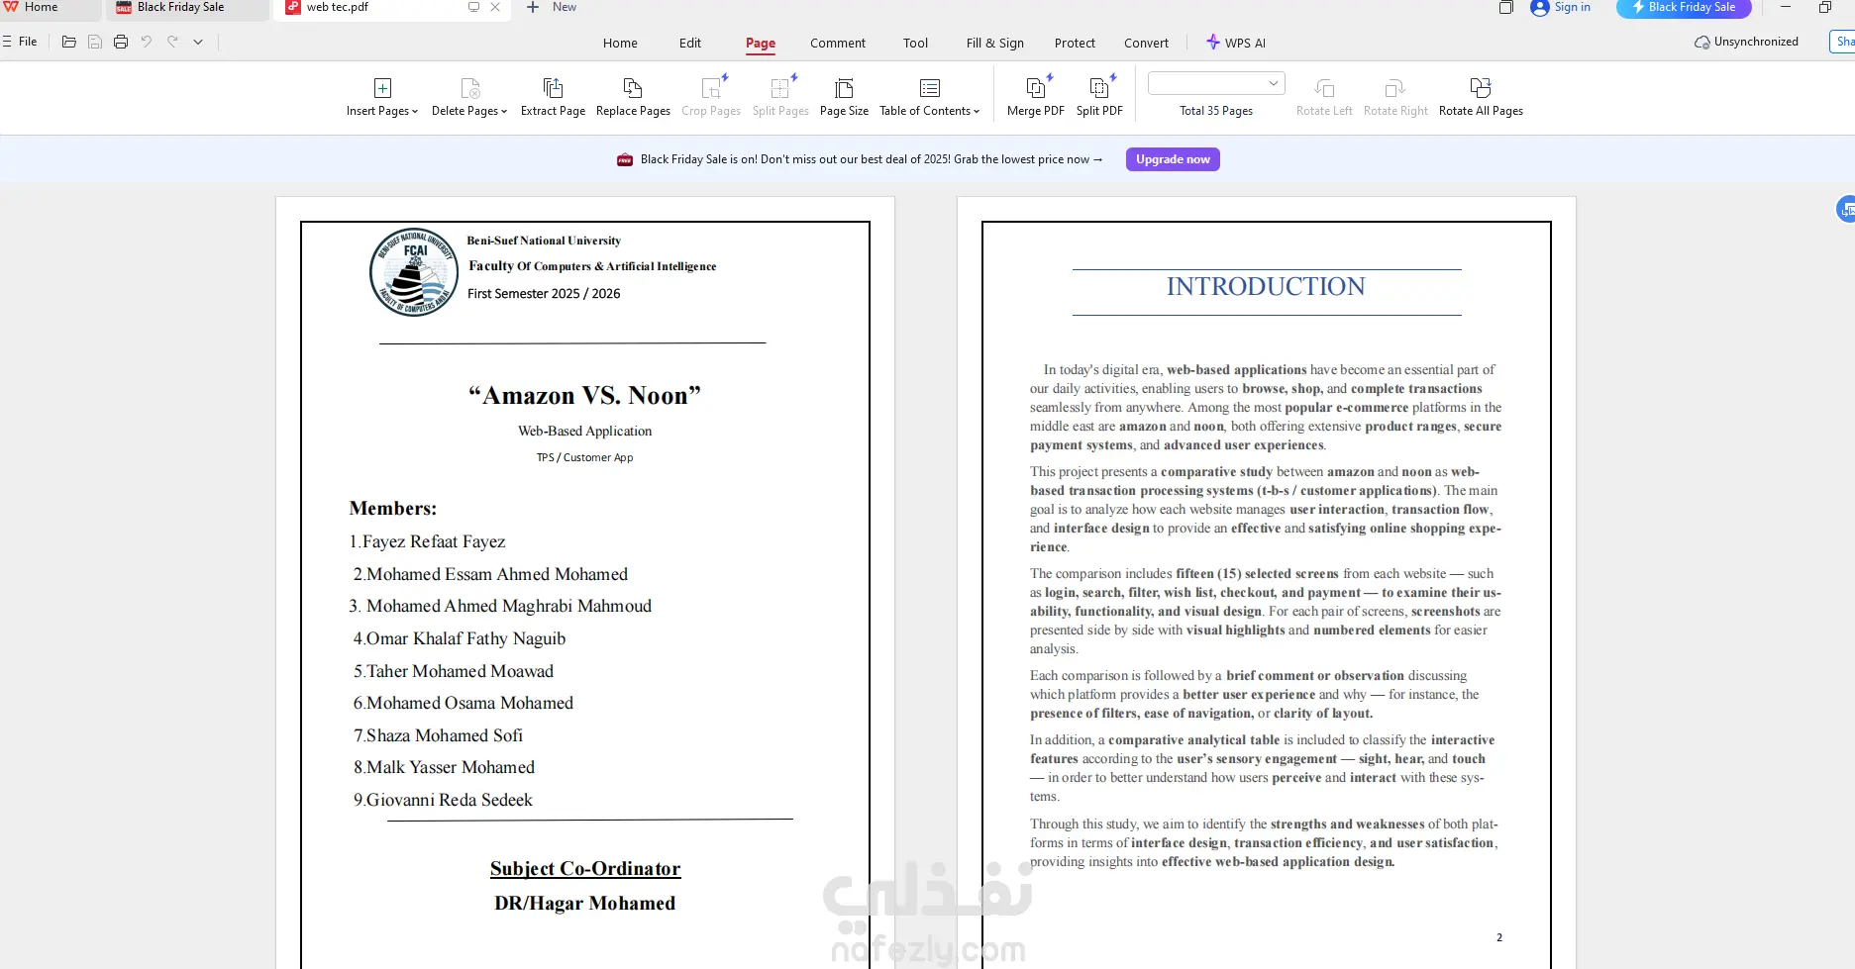
Task: Click the Rotate Right tool
Action: point(1395,97)
